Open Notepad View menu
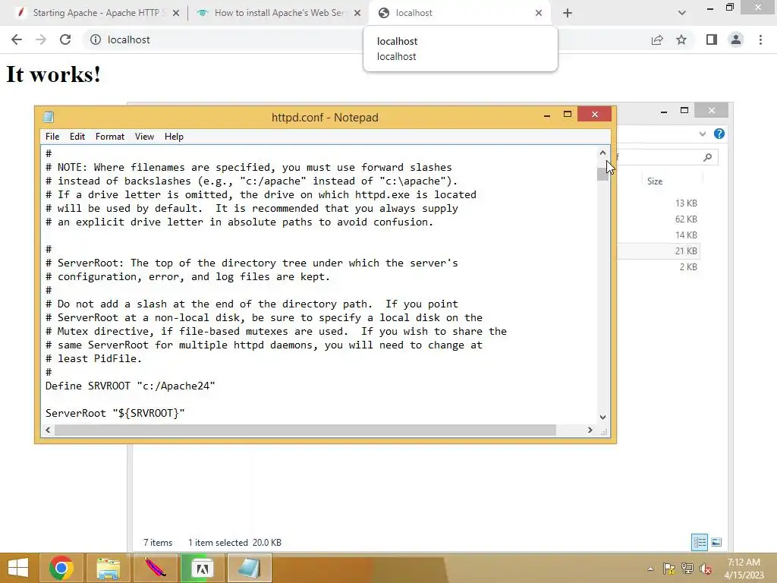 click(144, 137)
